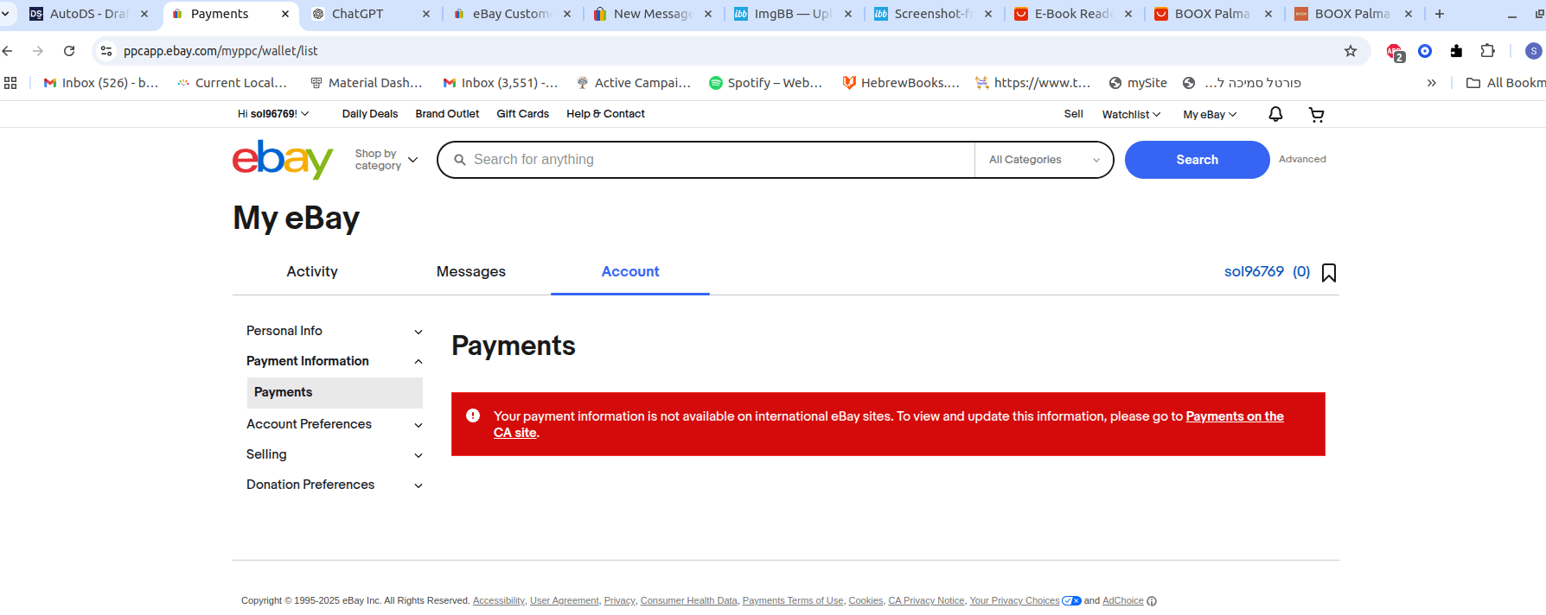This screenshot has height=615, width=1546.
Task: Open Gift Cards link
Action: point(522,114)
